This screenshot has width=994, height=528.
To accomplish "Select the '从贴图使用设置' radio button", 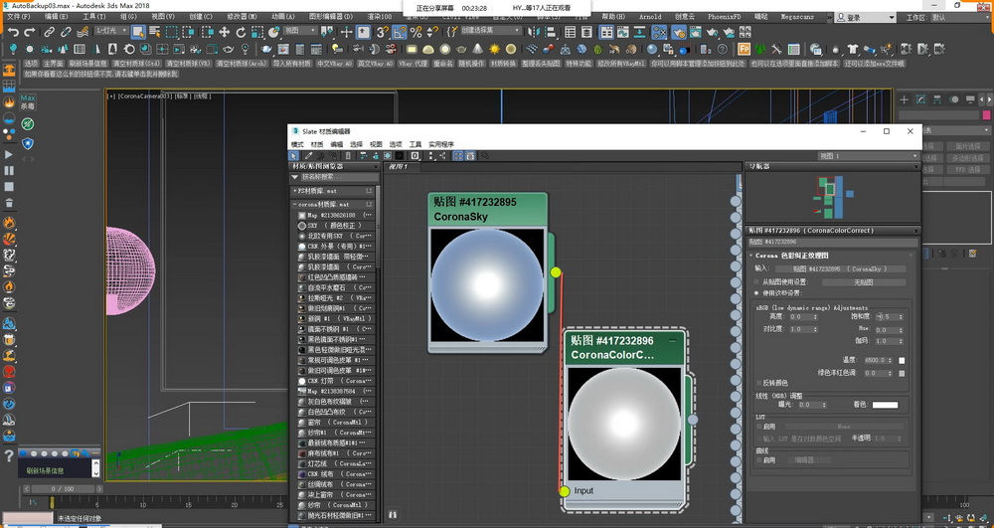I will [756, 281].
